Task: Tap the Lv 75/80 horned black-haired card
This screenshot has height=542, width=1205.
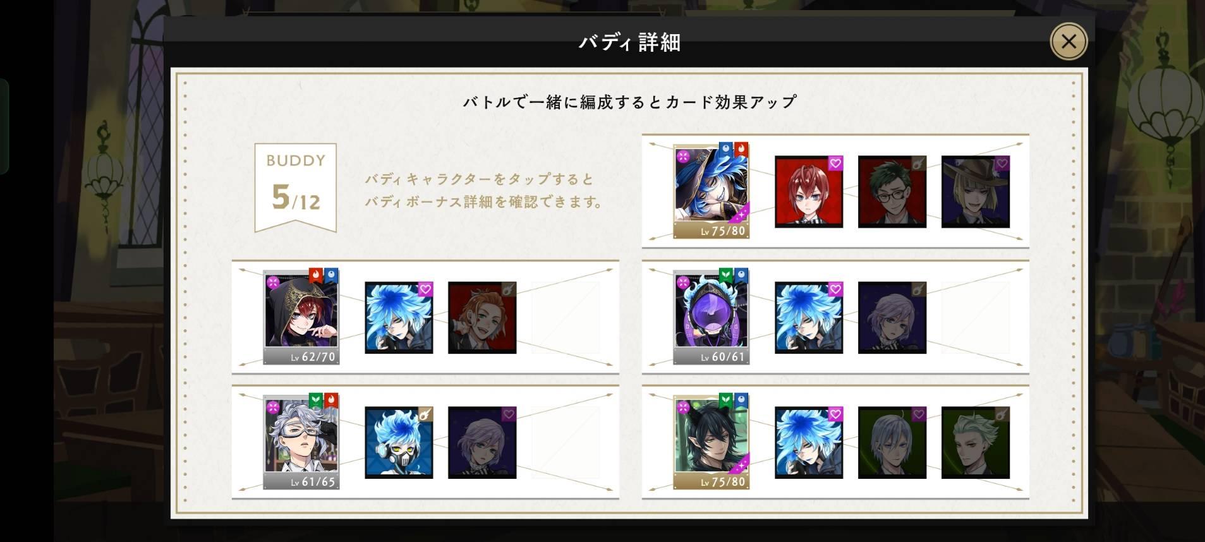Action: [711, 442]
